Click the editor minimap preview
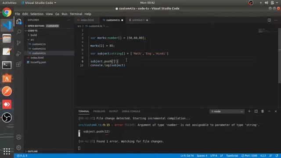 tap(267, 31)
